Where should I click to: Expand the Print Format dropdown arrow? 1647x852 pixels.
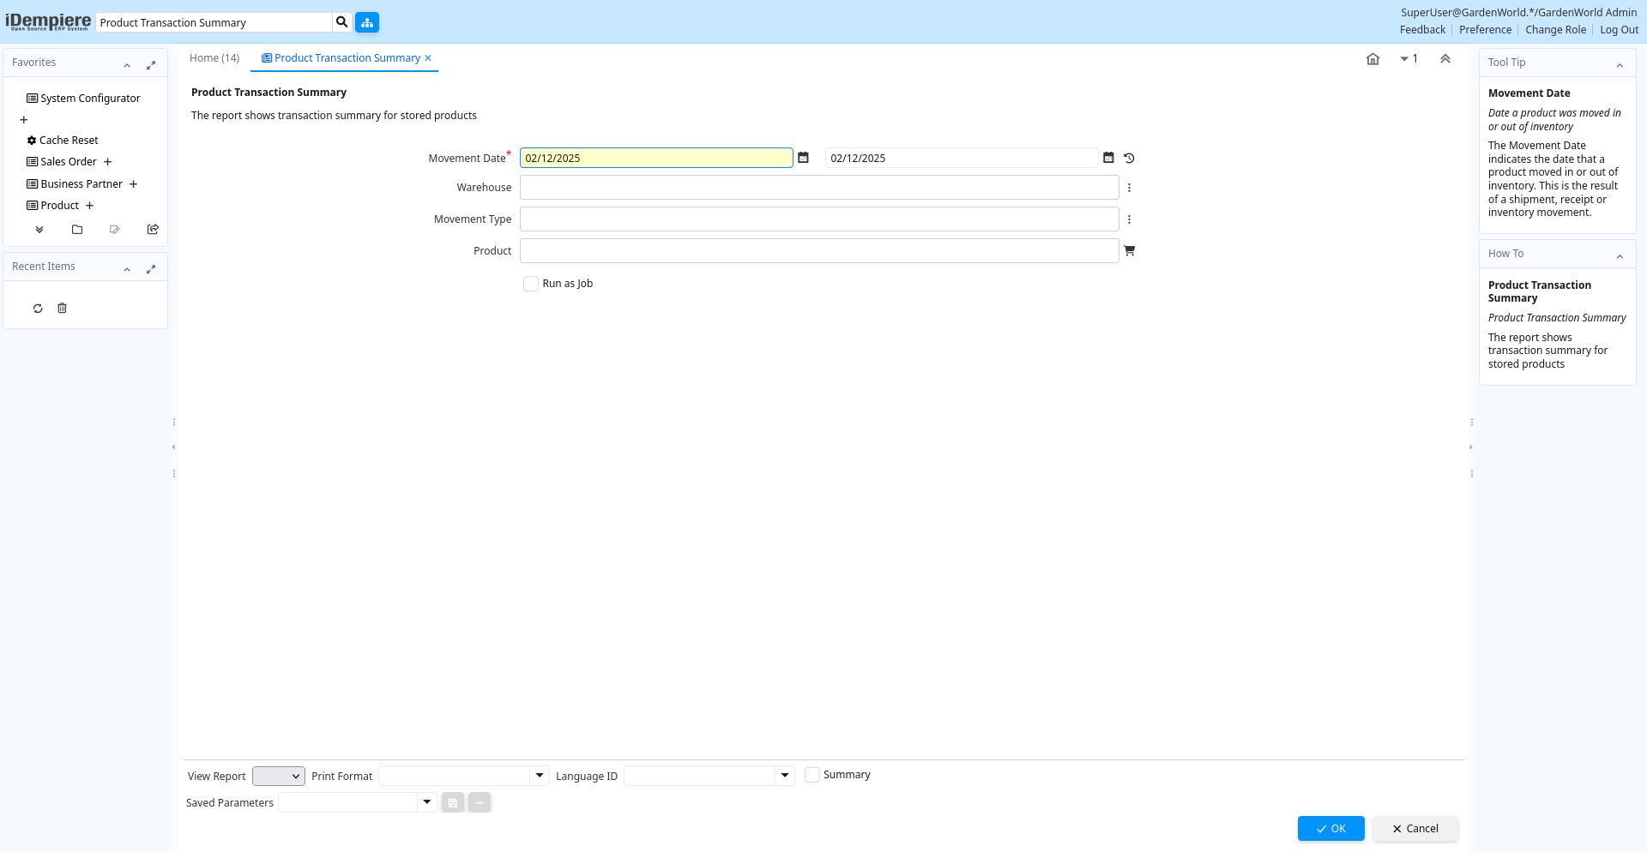click(x=540, y=776)
